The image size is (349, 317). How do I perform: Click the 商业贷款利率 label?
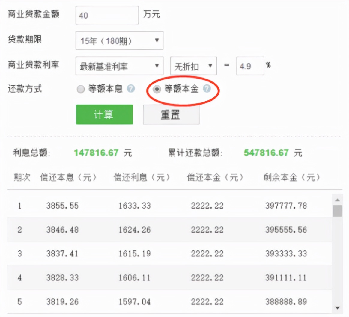click(33, 64)
